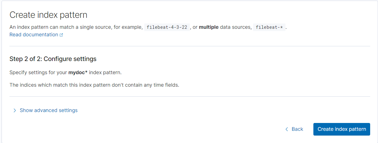Click the Specify settings for your sentence
This screenshot has height=143, width=378.
click(65, 73)
